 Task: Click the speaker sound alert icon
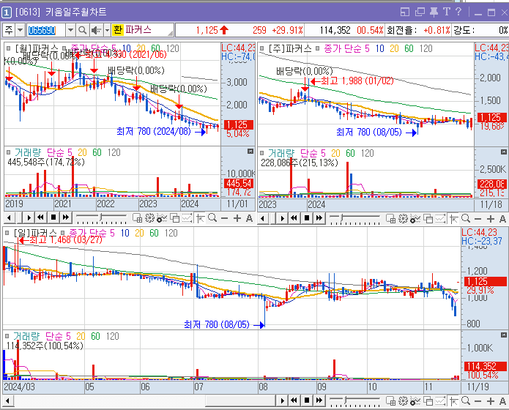[x=95, y=31]
